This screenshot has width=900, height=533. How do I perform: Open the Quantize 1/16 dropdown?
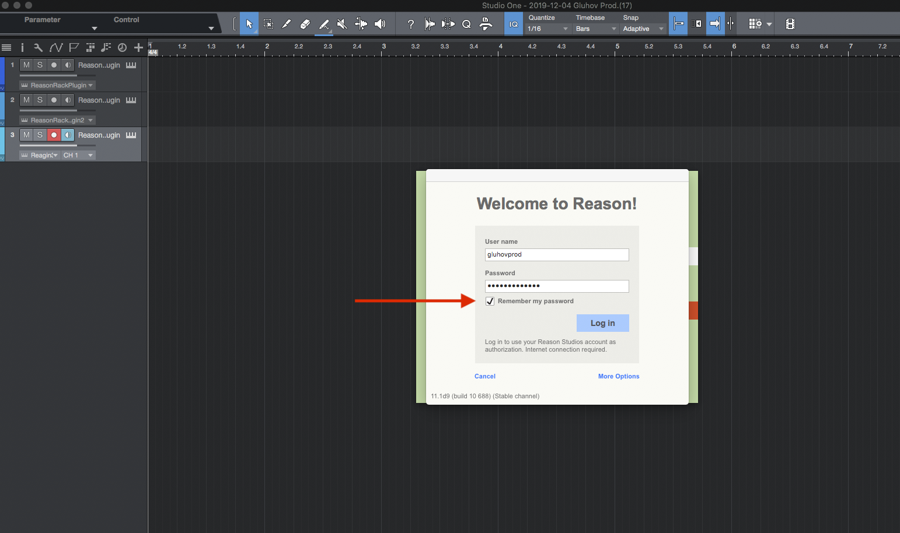click(x=547, y=29)
